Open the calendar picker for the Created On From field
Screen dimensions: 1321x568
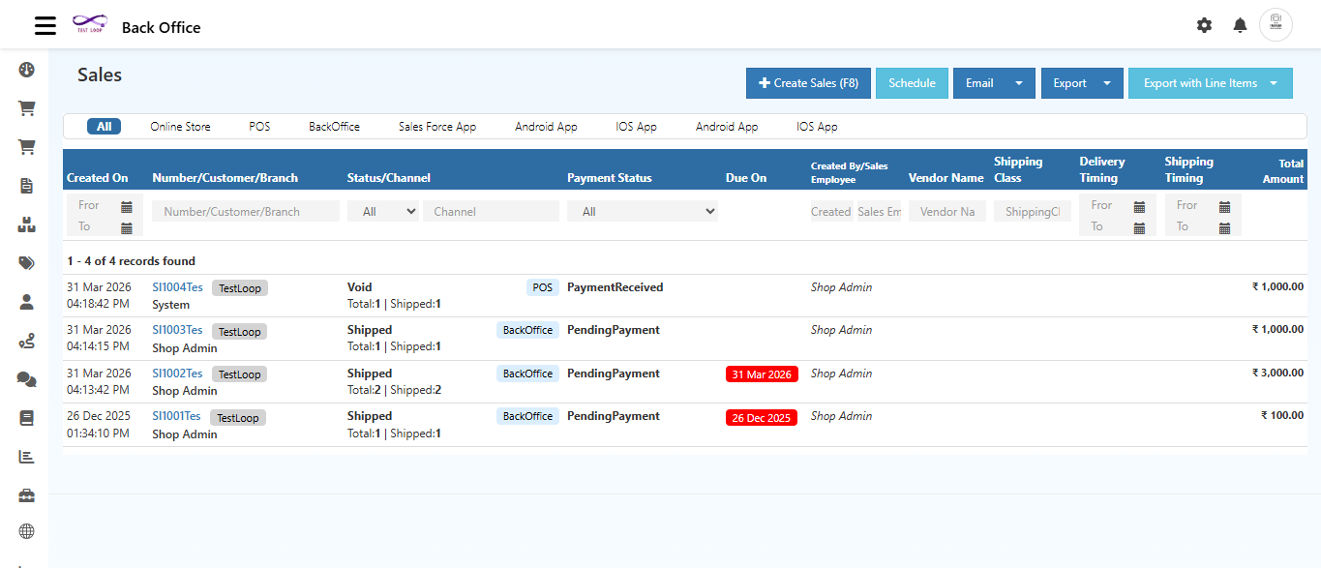click(129, 204)
